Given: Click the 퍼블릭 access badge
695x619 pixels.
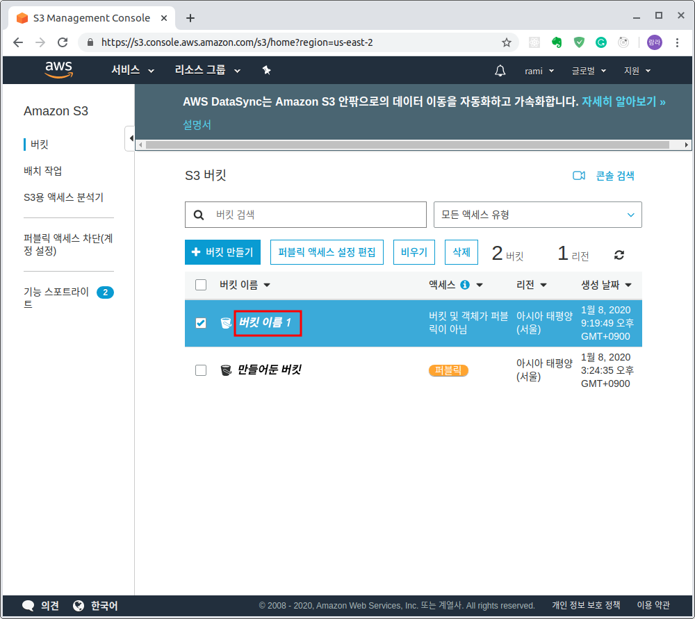Looking at the screenshot, I should coord(448,370).
